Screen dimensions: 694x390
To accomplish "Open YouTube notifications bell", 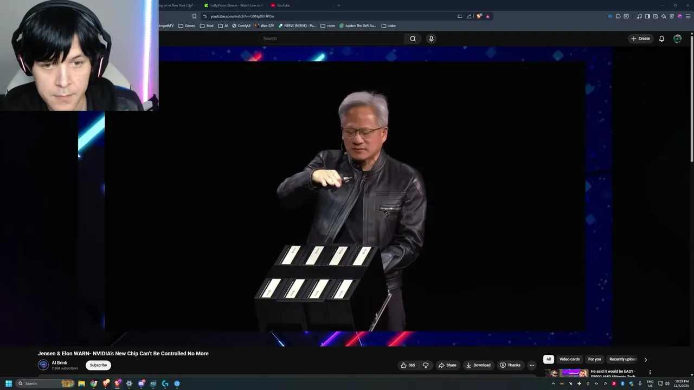I will tap(661, 38).
